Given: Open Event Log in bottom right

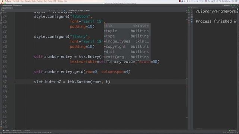Looking at the screenshot, I should 232,131.
